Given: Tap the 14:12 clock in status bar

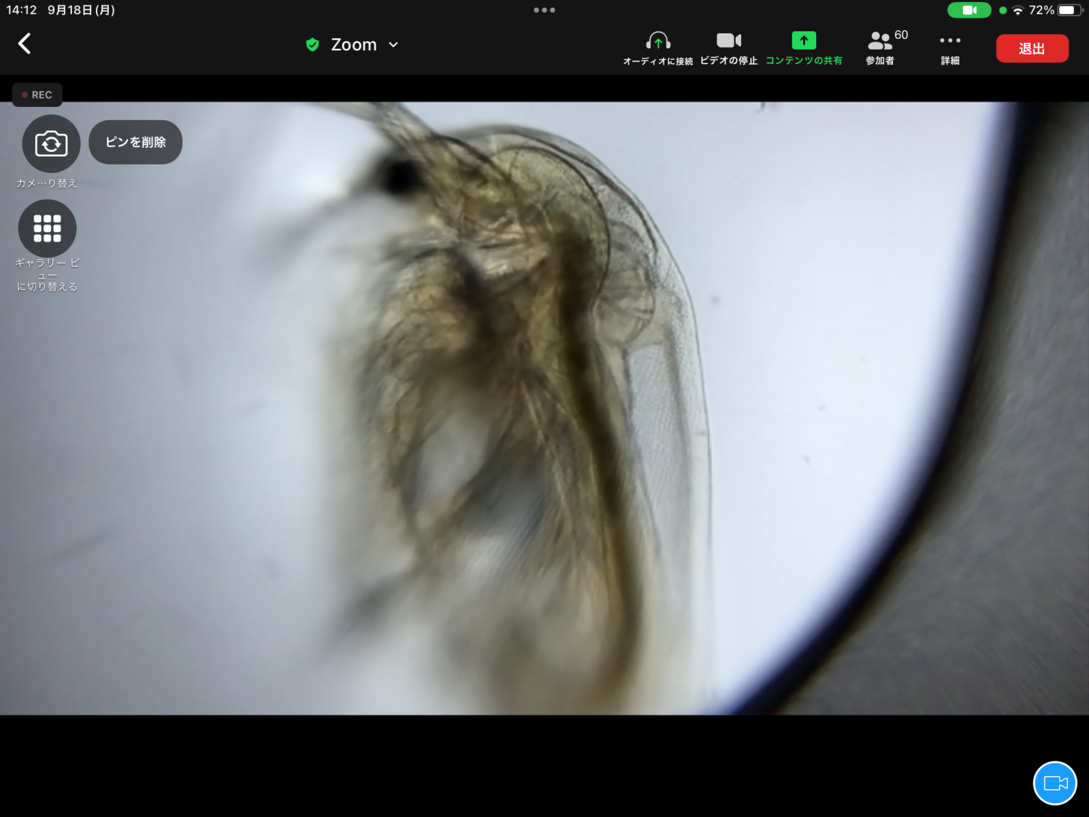Looking at the screenshot, I should 22,10.
